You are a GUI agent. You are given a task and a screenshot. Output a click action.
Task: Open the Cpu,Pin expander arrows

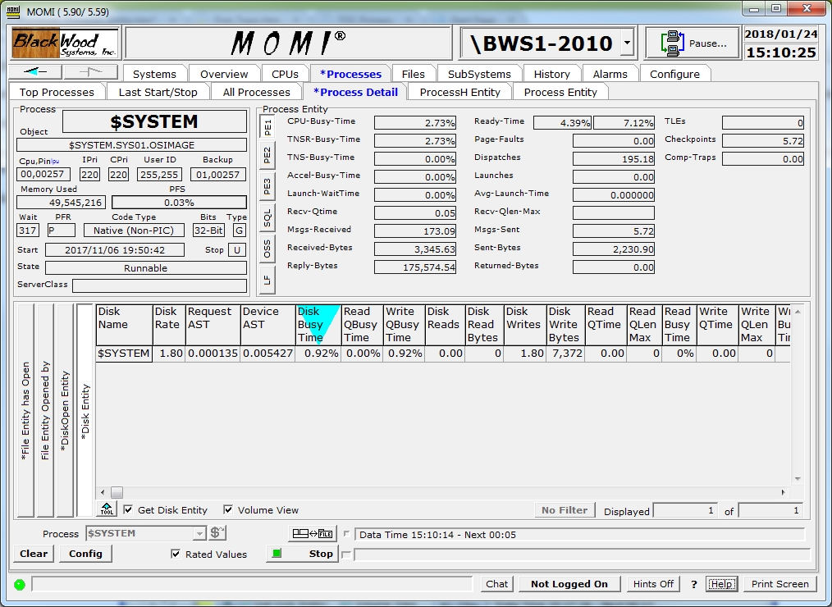click(56, 162)
